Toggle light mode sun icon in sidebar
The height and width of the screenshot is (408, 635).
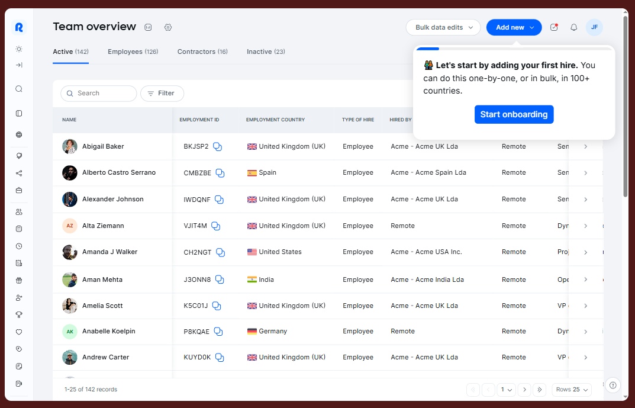point(19,49)
